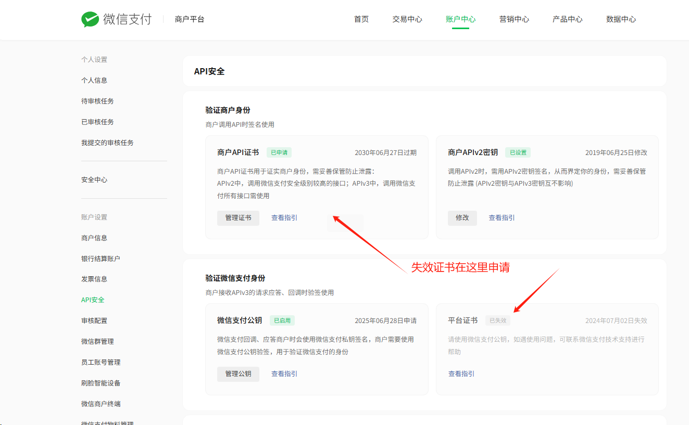Click the 已申请 status badge

click(x=279, y=152)
